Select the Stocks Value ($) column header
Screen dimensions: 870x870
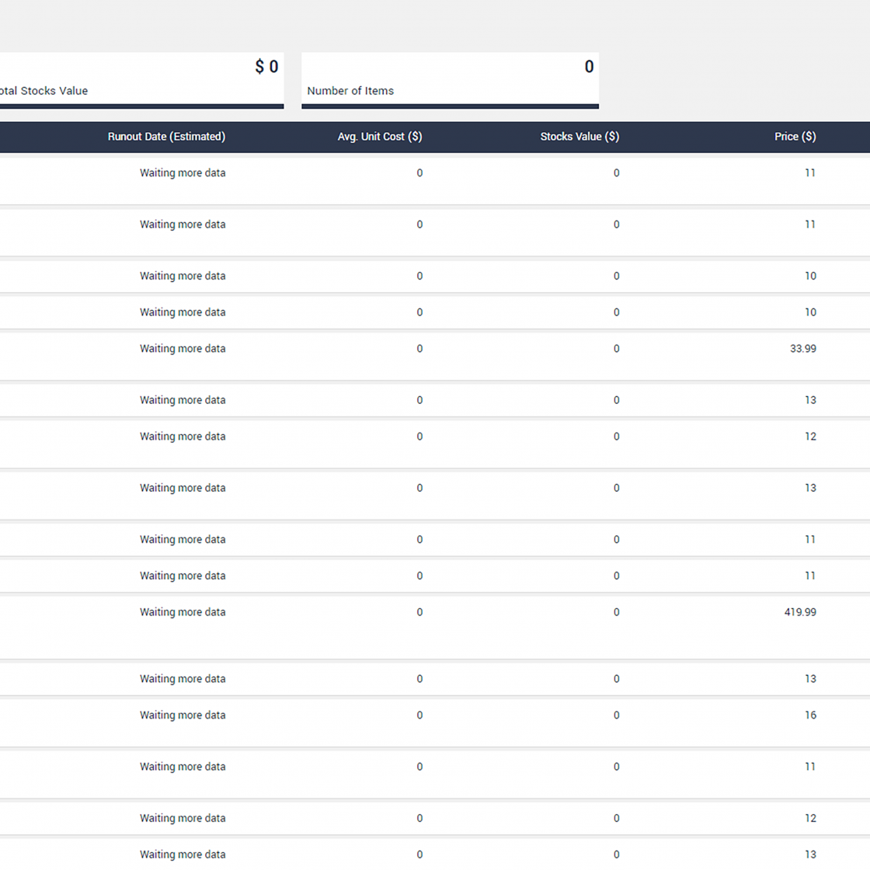coord(579,137)
